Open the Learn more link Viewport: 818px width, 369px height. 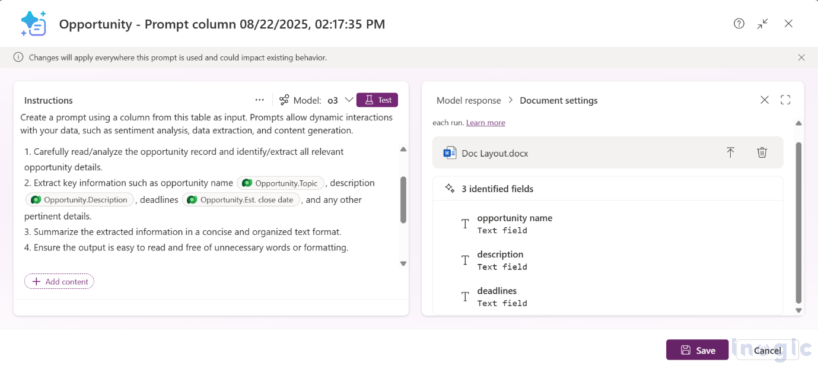[x=486, y=123]
